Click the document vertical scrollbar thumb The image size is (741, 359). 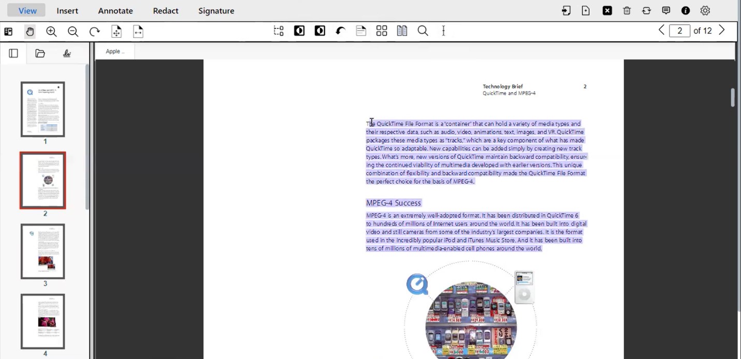point(733,97)
